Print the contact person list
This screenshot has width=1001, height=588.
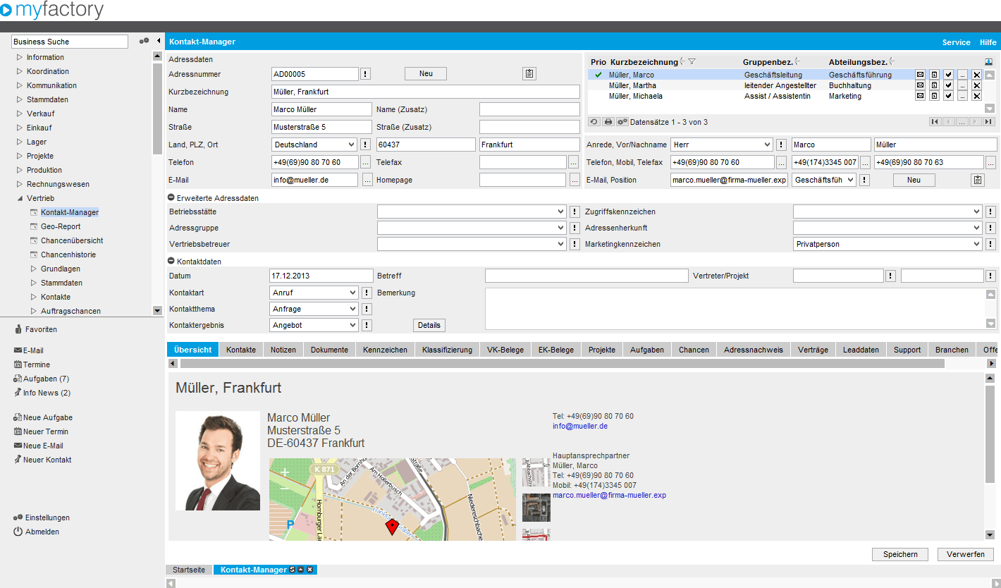(x=608, y=122)
